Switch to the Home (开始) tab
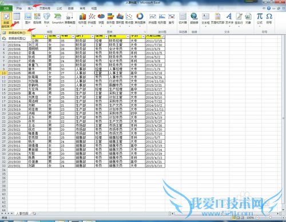286x222 pixels. [x=19, y=8]
